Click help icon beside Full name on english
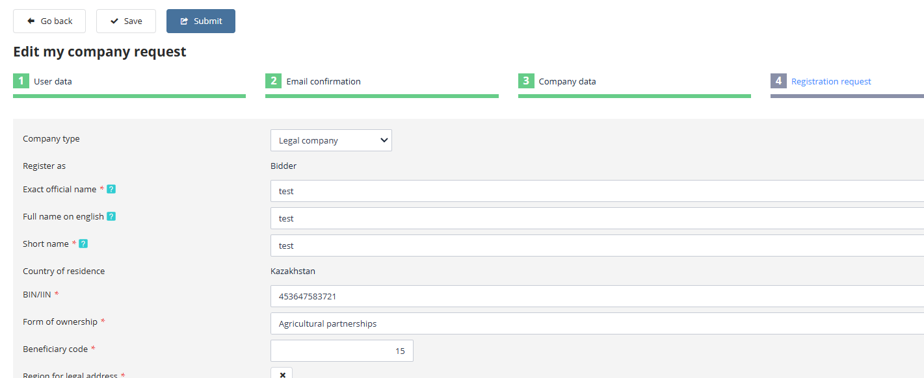The image size is (924, 378). [x=111, y=216]
